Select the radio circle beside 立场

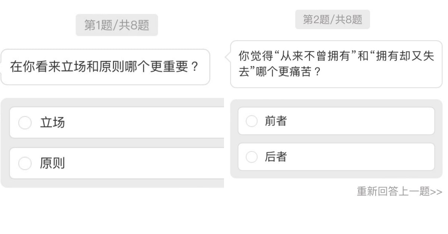coord(25,123)
